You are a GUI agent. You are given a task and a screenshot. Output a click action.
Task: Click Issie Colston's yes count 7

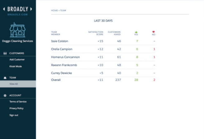pos(137,41)
